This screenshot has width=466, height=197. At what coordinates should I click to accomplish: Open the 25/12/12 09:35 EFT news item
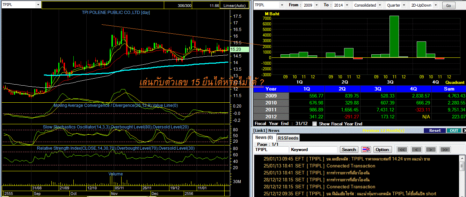click(x=350, y=194)
